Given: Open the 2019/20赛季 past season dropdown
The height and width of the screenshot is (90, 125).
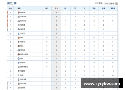Looking at the screenshot, I should [111, 4].
